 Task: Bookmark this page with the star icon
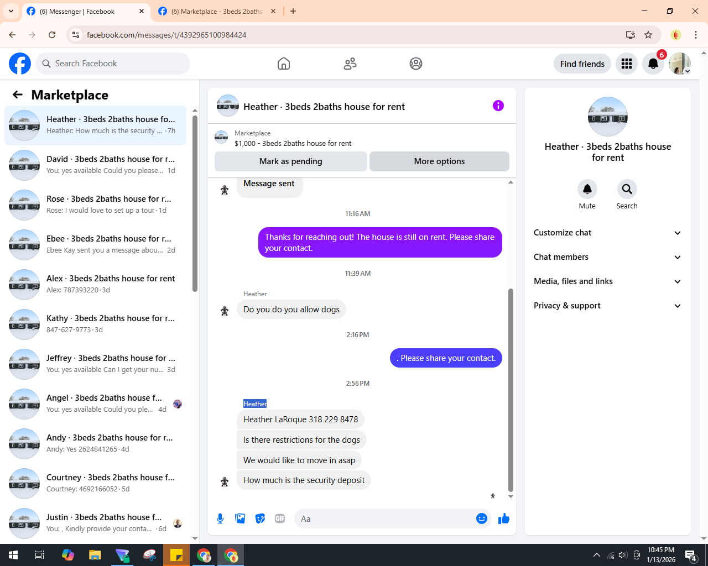(x=648, y=35)
